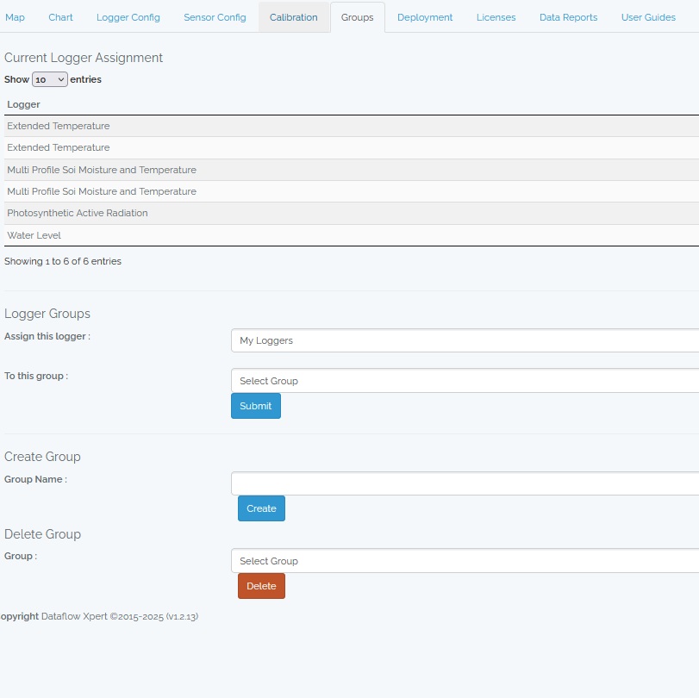Click the Submit button
Screen dimensions: 699x698
pos(256,406)
